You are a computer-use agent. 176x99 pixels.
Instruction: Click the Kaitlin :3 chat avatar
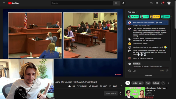[130, 58]
